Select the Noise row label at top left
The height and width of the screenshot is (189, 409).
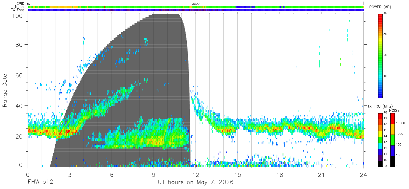pyautogui.click(x=20, y=7)
